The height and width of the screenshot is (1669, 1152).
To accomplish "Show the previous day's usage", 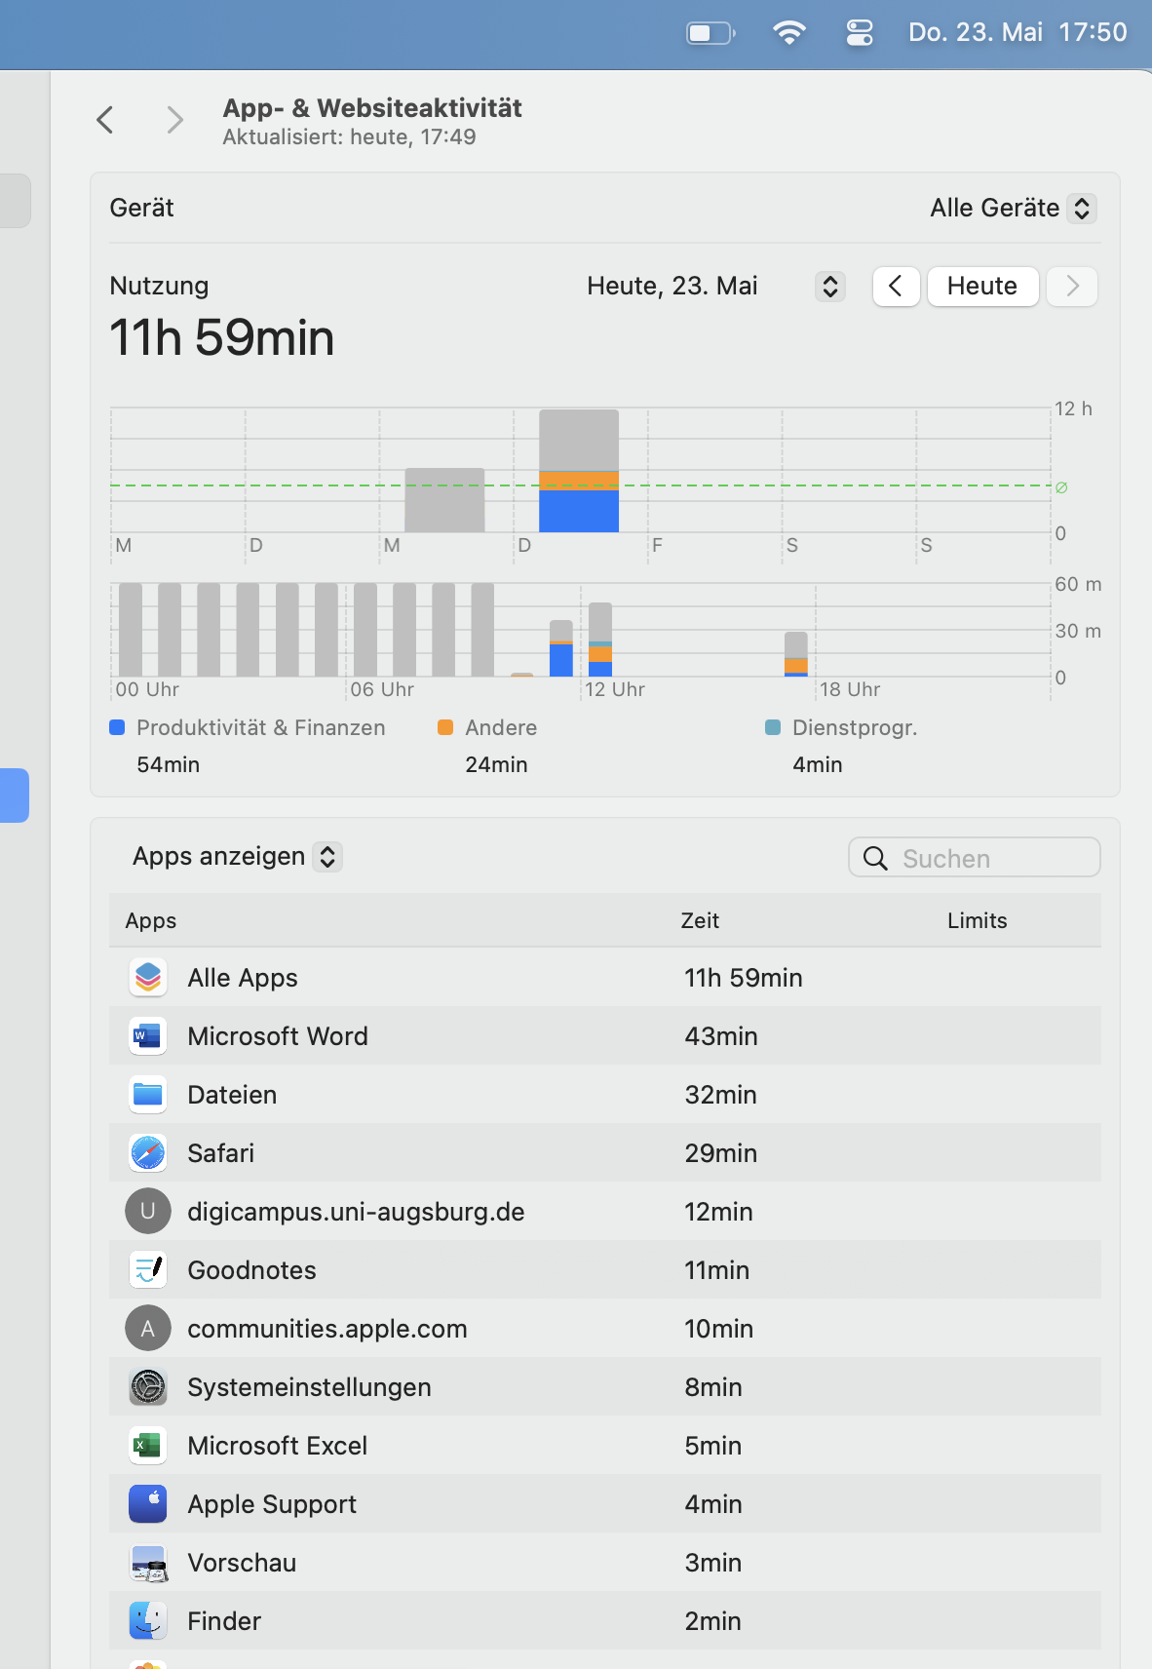I will 896,286.
